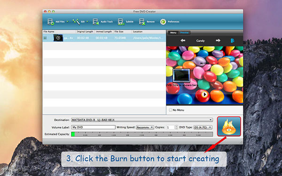Sort by File Name column header
The height and width of the screenshot is (176, 282).
[59, 31]
